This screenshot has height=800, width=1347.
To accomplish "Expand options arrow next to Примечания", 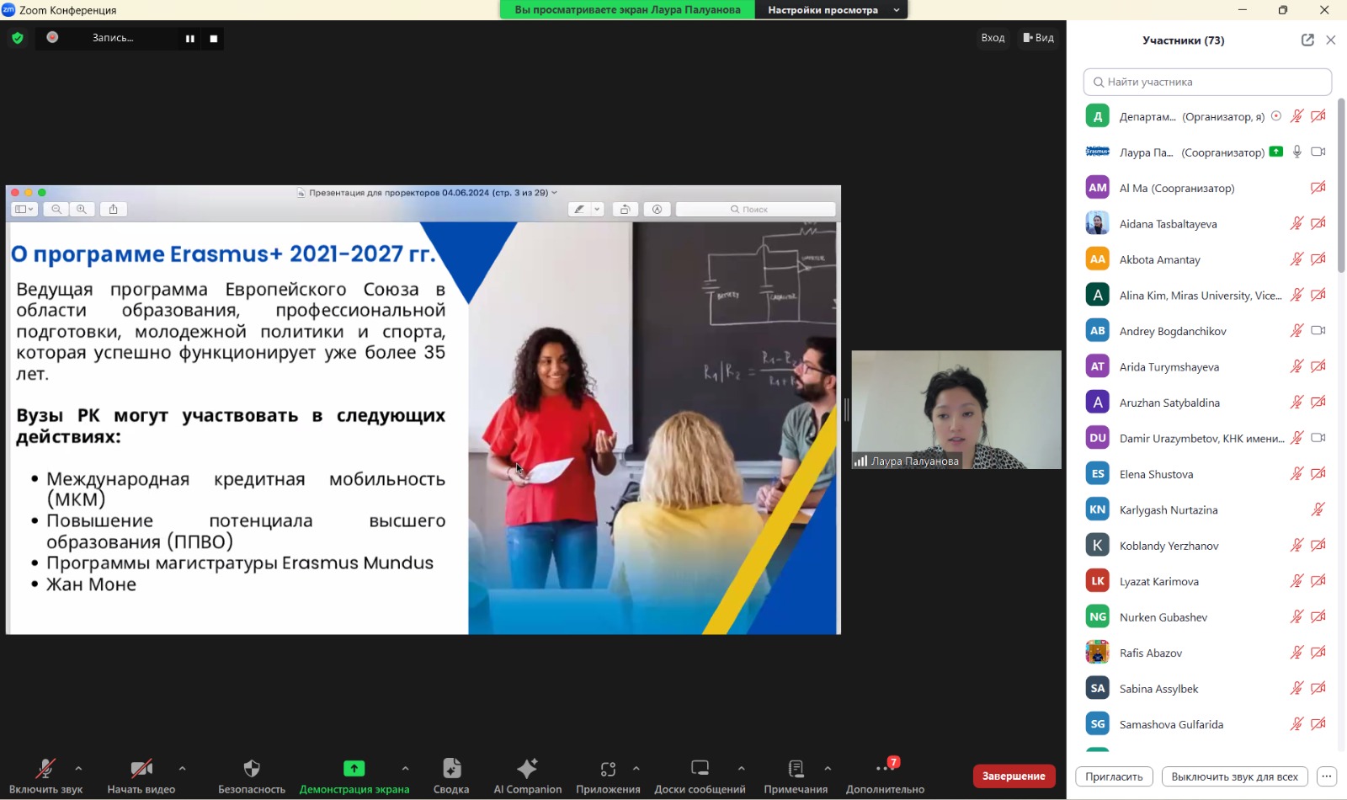I will pos(828,768).
